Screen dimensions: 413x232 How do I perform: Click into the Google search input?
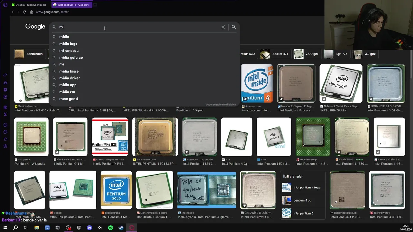(139, 27)
